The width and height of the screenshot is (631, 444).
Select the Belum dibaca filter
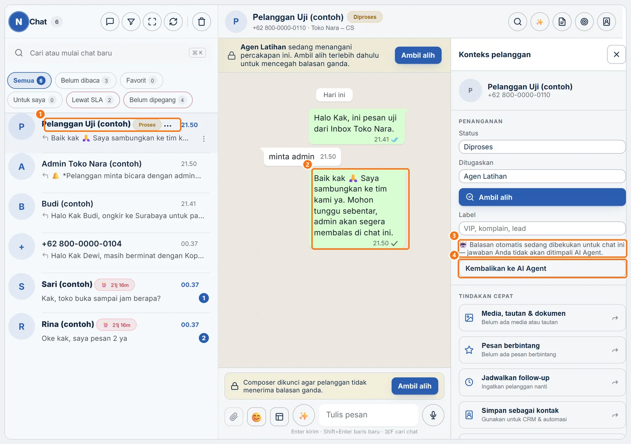86,80
